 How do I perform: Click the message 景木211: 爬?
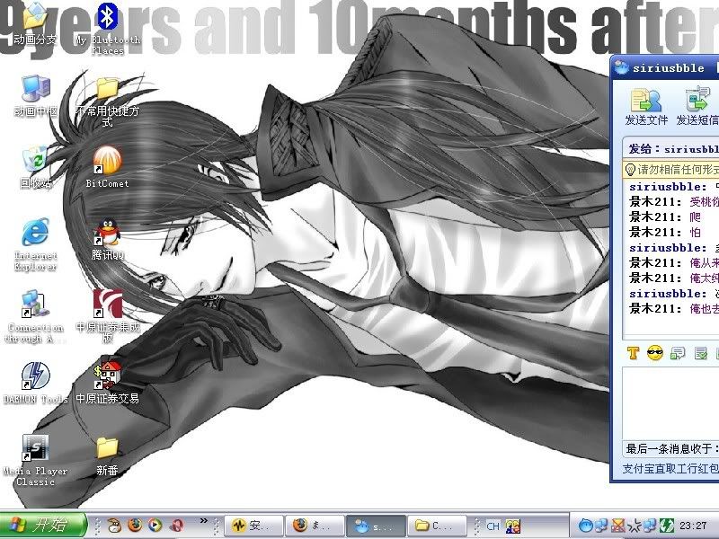point(665,217)
